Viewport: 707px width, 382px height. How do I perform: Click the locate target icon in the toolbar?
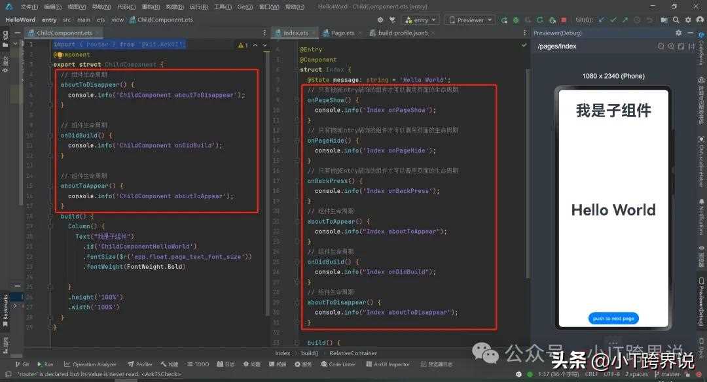(380, 20)
